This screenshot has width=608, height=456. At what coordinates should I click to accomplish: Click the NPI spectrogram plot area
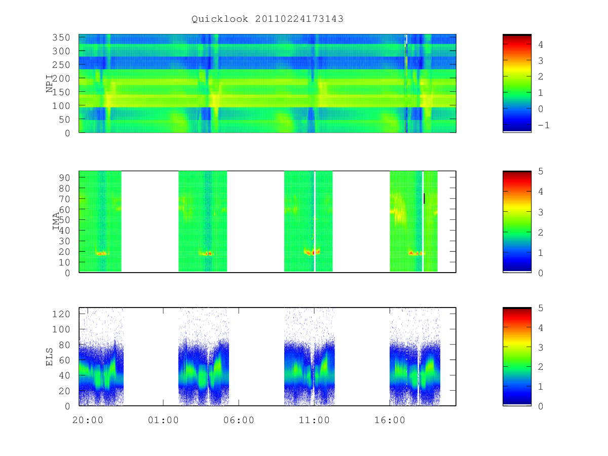(268, 83)
